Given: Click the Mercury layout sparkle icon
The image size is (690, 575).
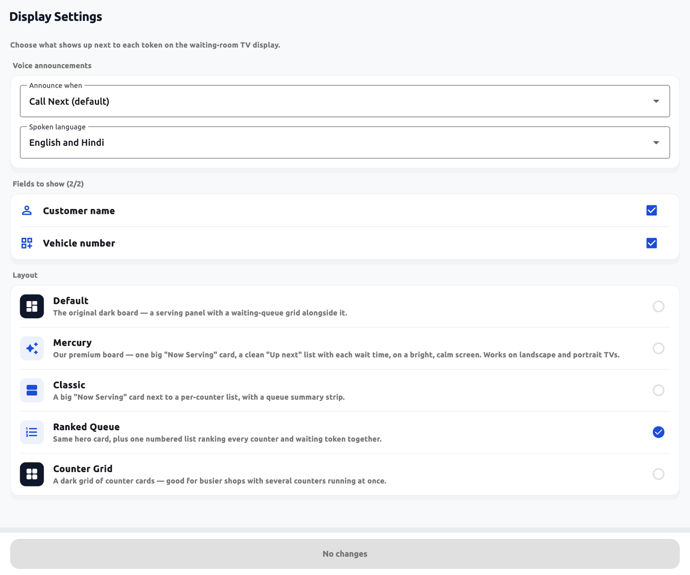Looking at the screenshot, I should pos(32,348).
